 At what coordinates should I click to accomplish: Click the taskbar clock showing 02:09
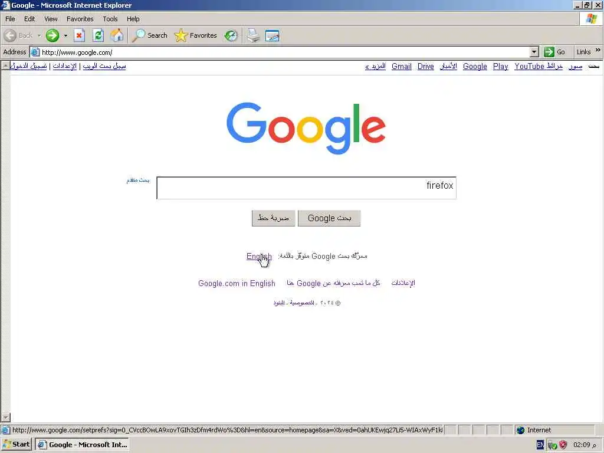tap(585, 445)
